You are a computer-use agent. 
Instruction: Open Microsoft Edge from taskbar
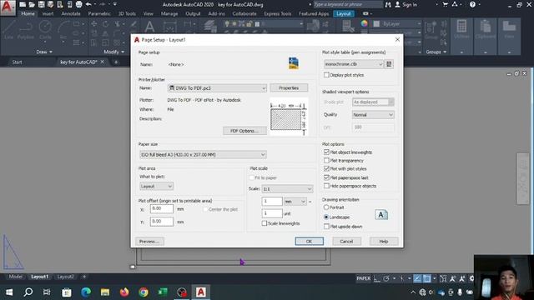(86, 292)
